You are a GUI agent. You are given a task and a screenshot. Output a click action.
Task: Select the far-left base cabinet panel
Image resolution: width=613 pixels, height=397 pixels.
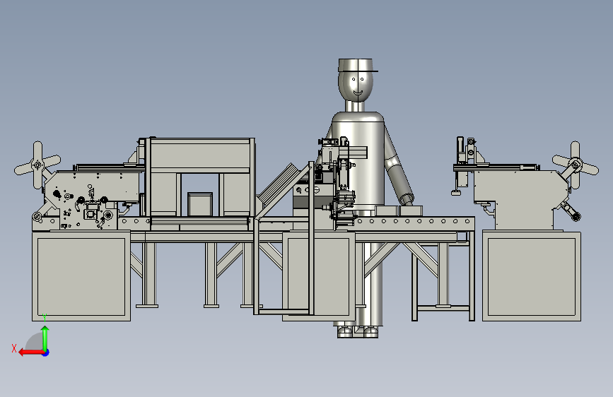81,276
